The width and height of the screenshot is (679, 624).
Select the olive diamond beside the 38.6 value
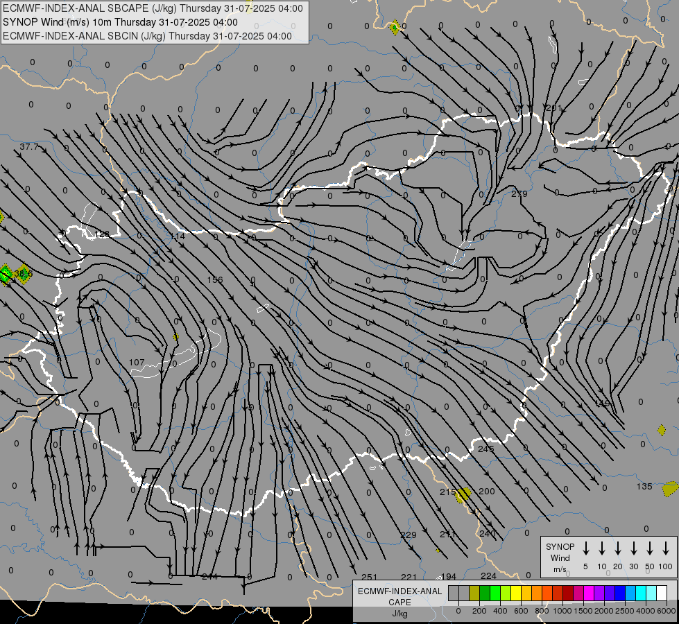tap(23, 274)
